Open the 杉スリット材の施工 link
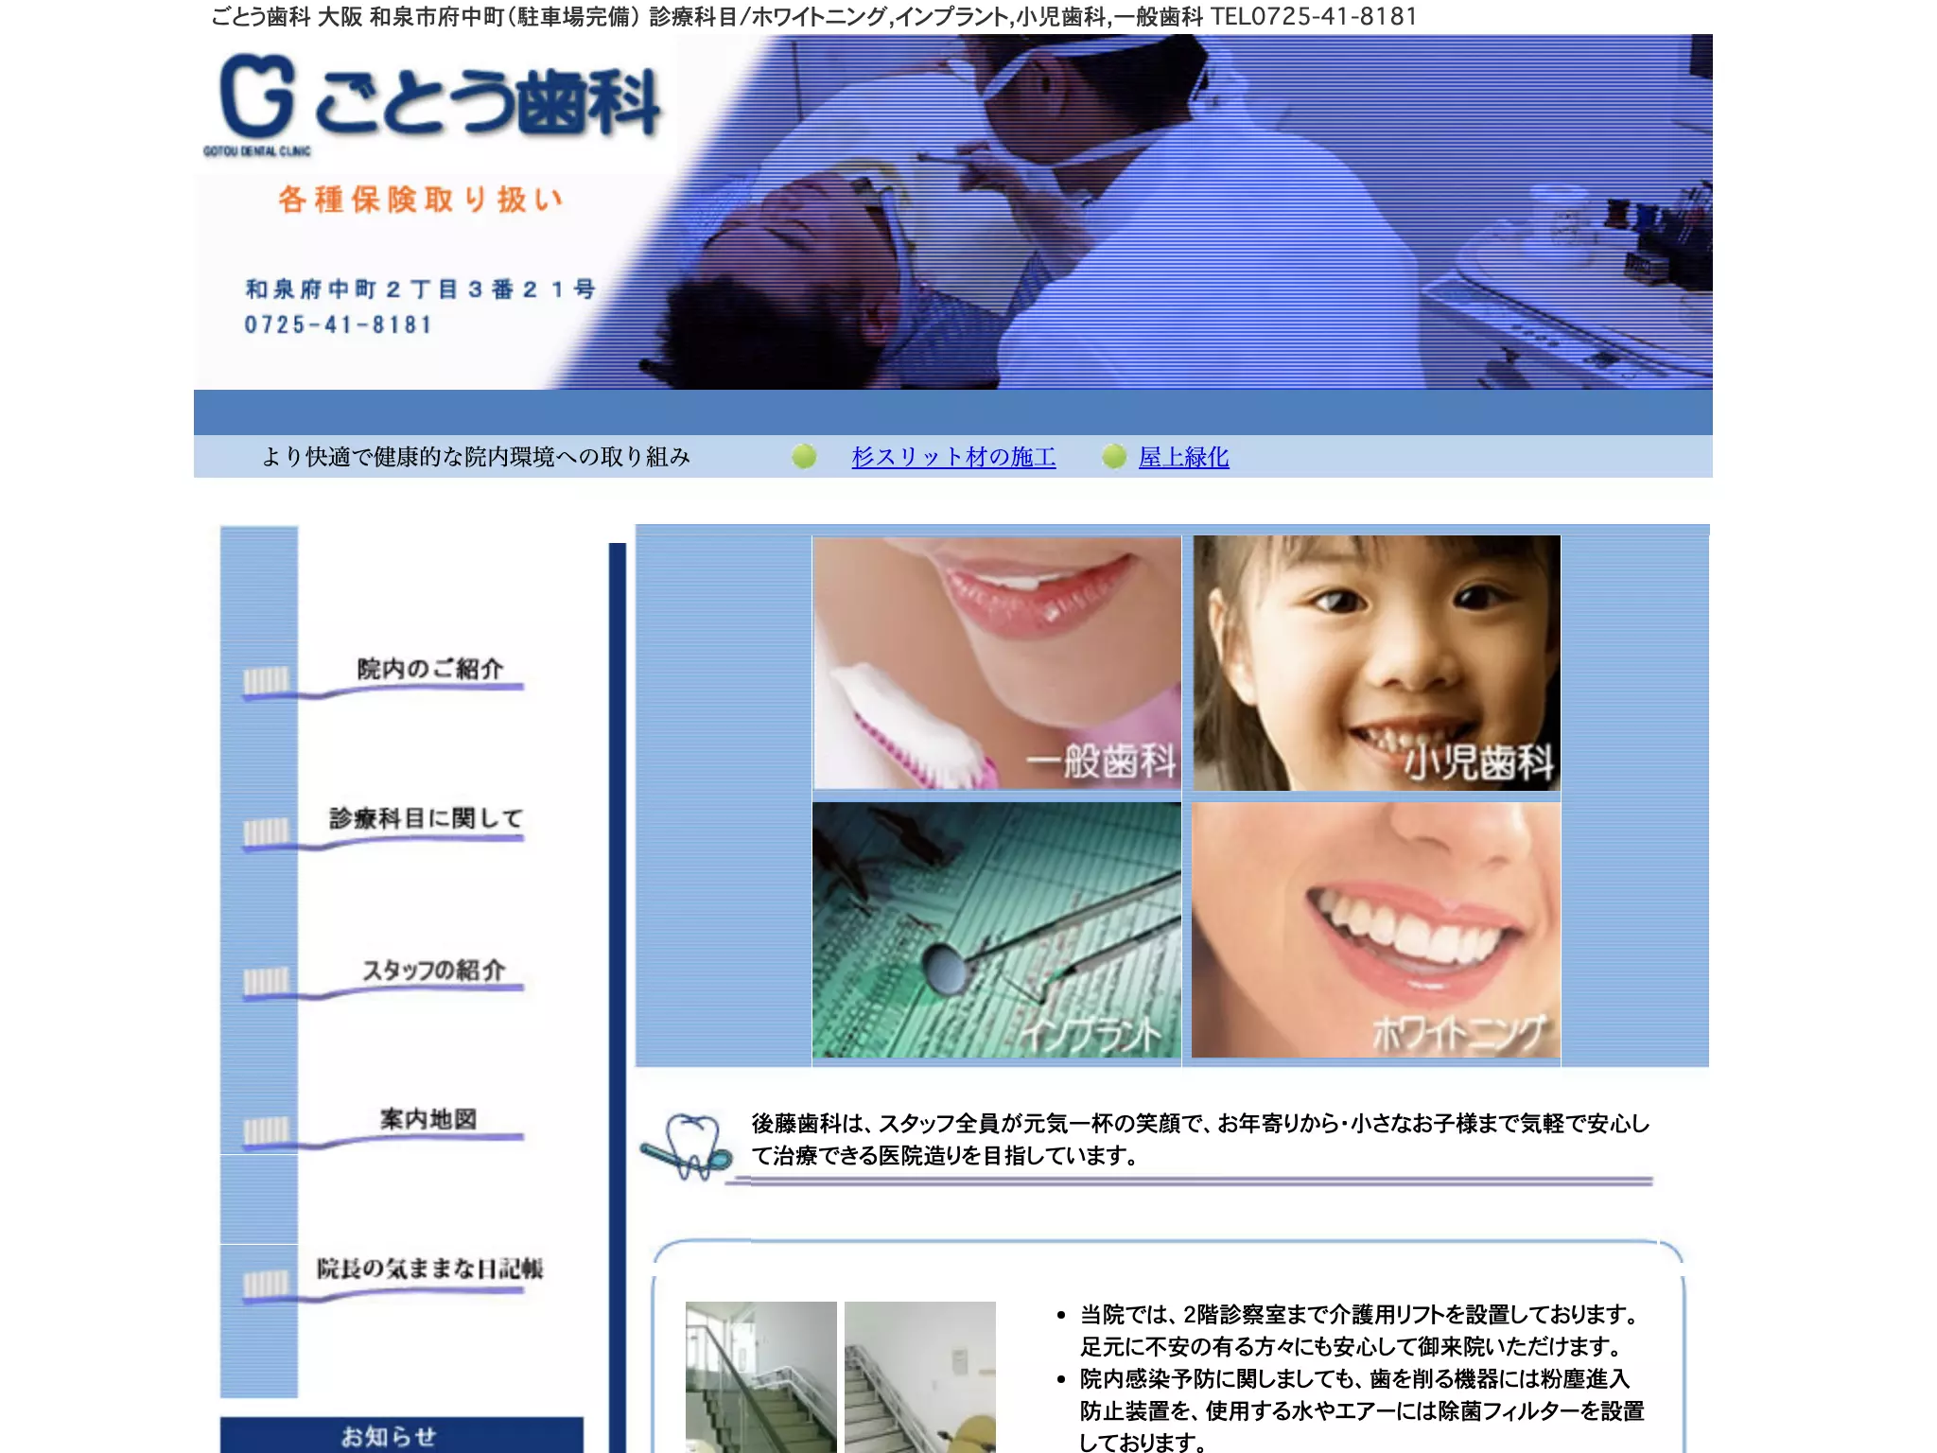This screenshot has height=1453, width=1937. tap(953, 457)
